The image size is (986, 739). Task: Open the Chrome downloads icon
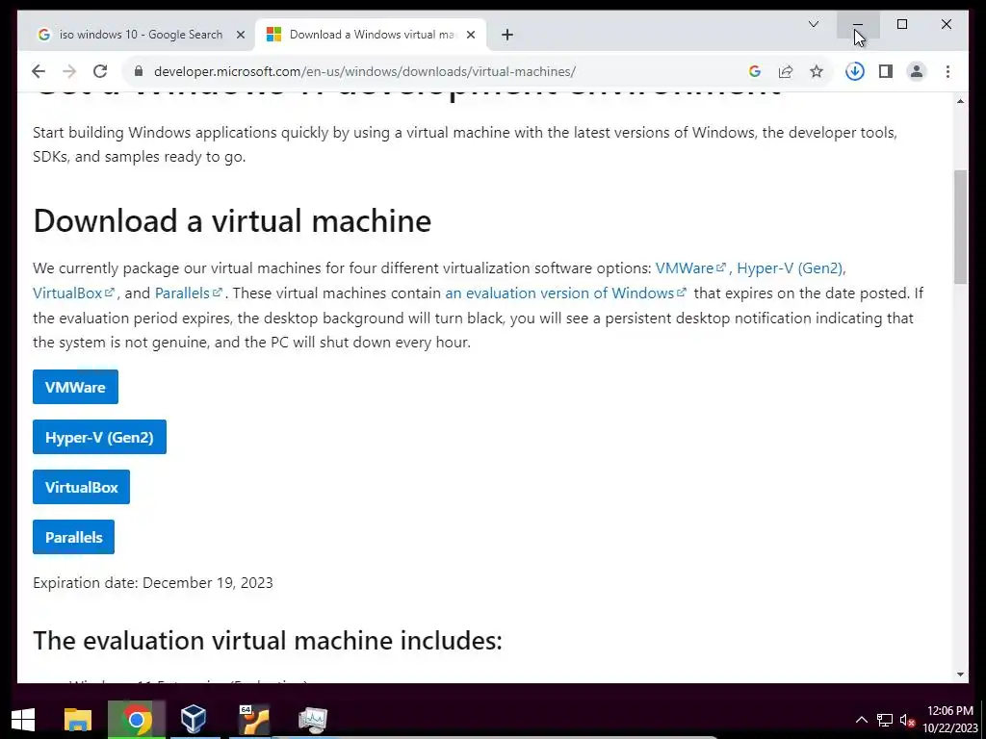tap(855, 71)
